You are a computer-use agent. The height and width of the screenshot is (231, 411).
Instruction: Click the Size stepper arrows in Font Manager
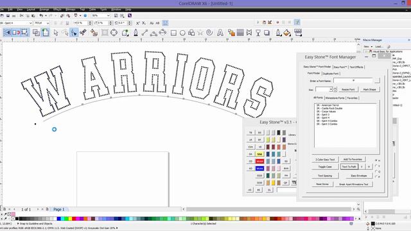coord(335,90)
